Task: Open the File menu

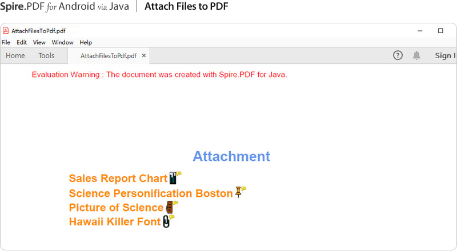Action: pyautogui.click(x=6, y=42)
